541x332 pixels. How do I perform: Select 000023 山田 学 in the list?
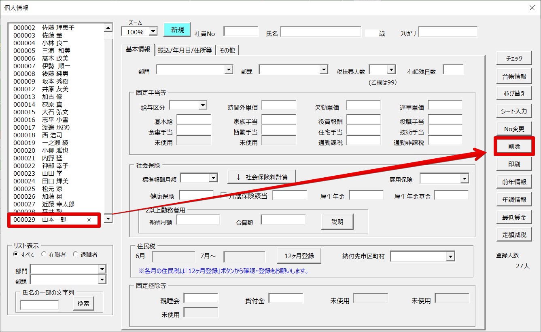tap(56, 173)
